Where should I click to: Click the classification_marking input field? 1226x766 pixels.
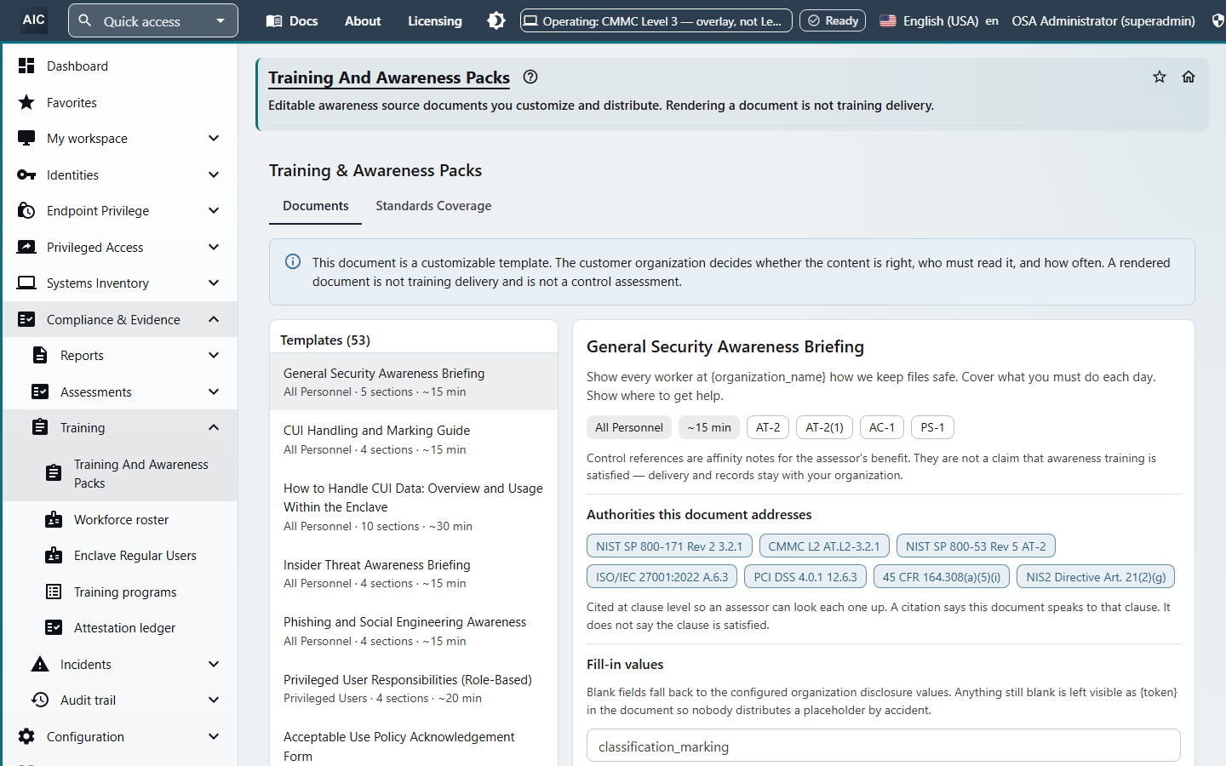click(x=884, y=746)
